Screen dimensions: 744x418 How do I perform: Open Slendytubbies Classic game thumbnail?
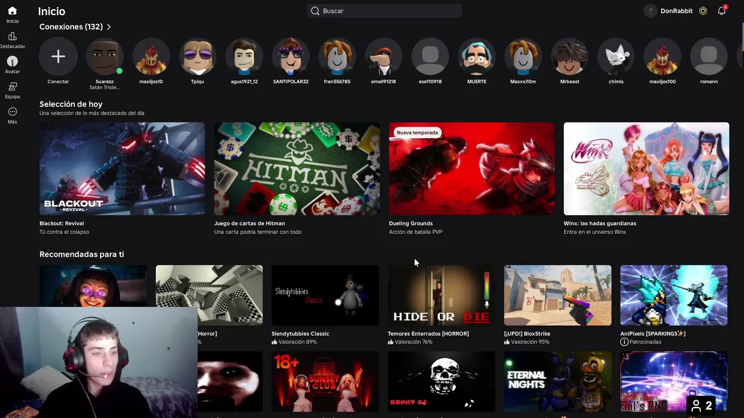pyautogui.click(x=325, y=295)
